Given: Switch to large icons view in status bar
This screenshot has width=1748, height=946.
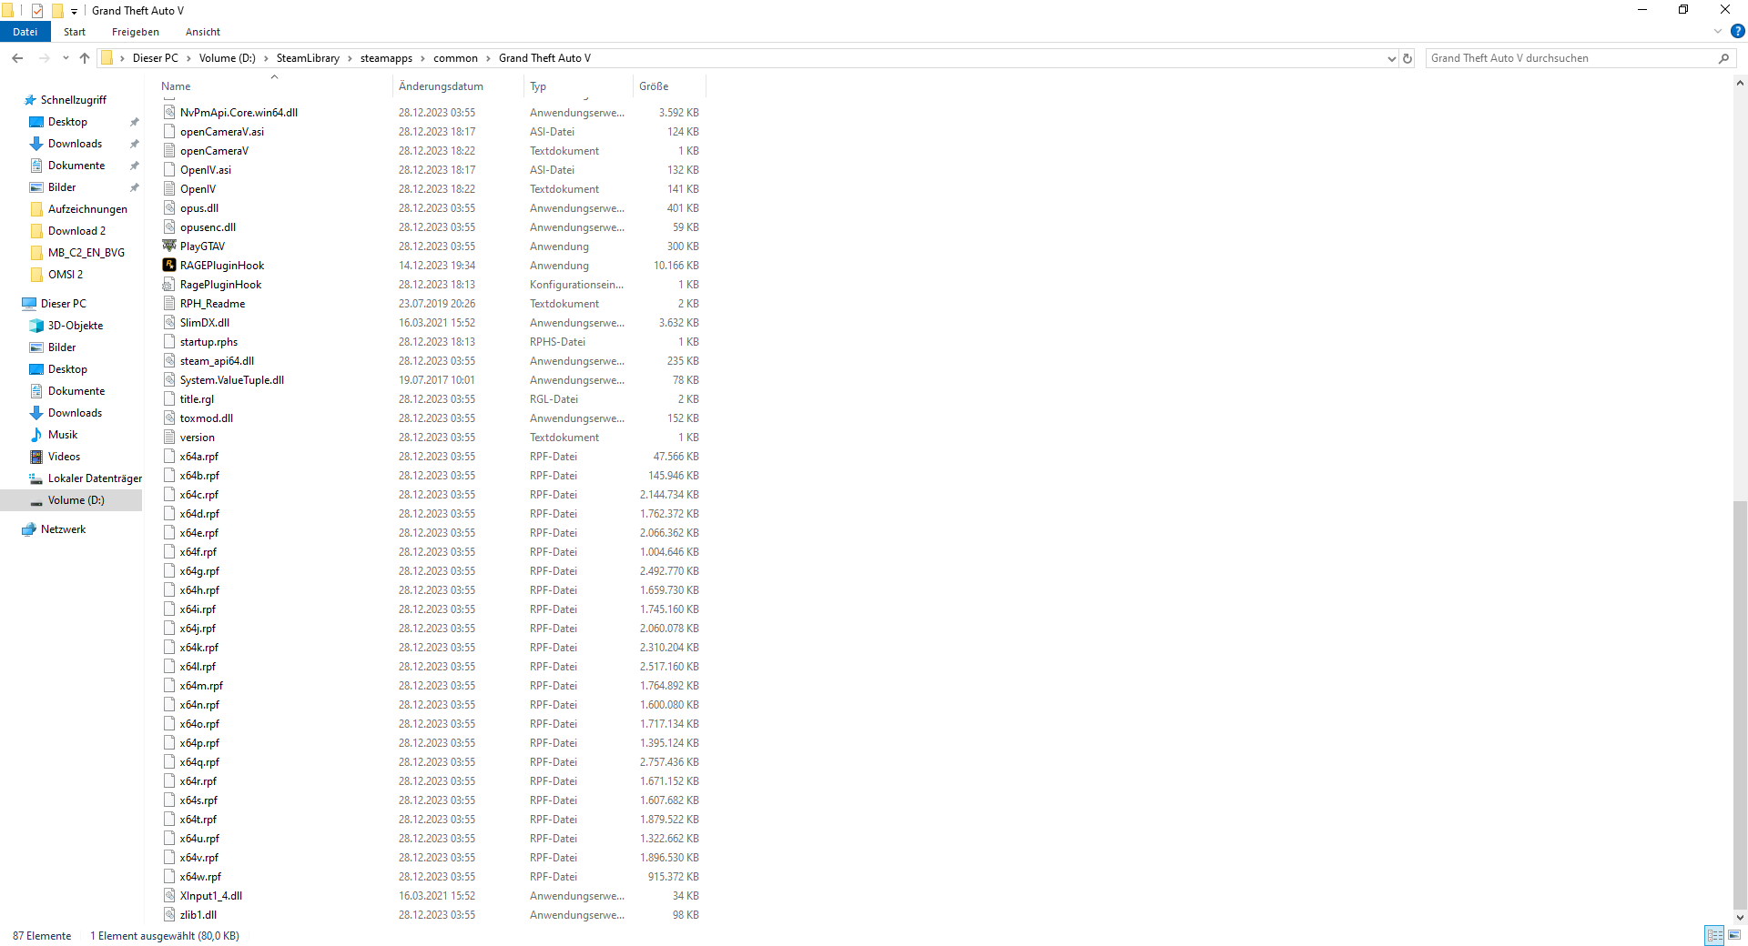Looking at the screenshot, I should point(1734,935).
